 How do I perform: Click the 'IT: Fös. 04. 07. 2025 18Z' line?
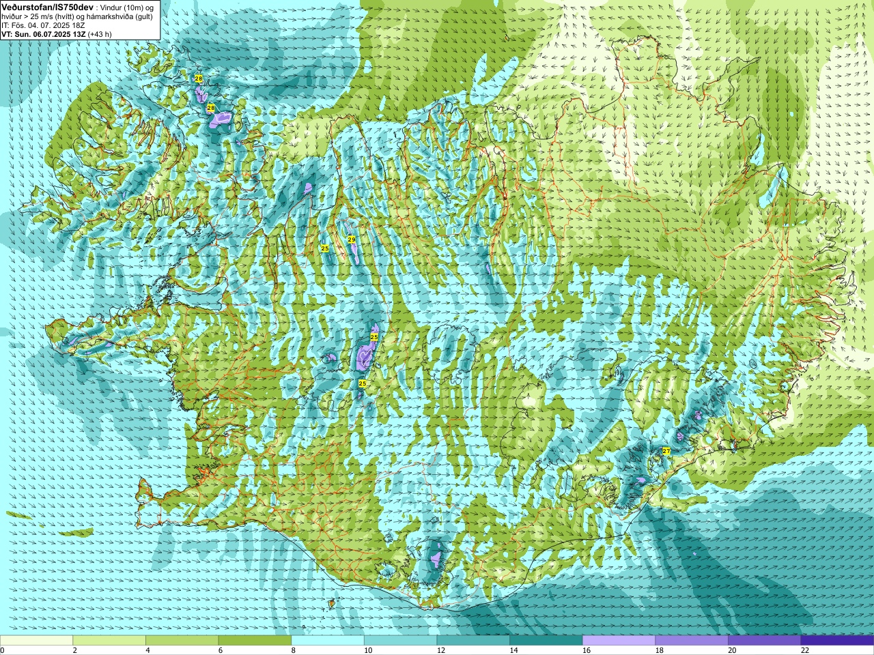coord(42,25)
